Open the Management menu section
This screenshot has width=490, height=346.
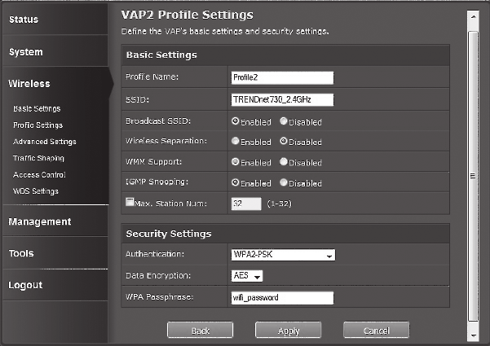40,221
